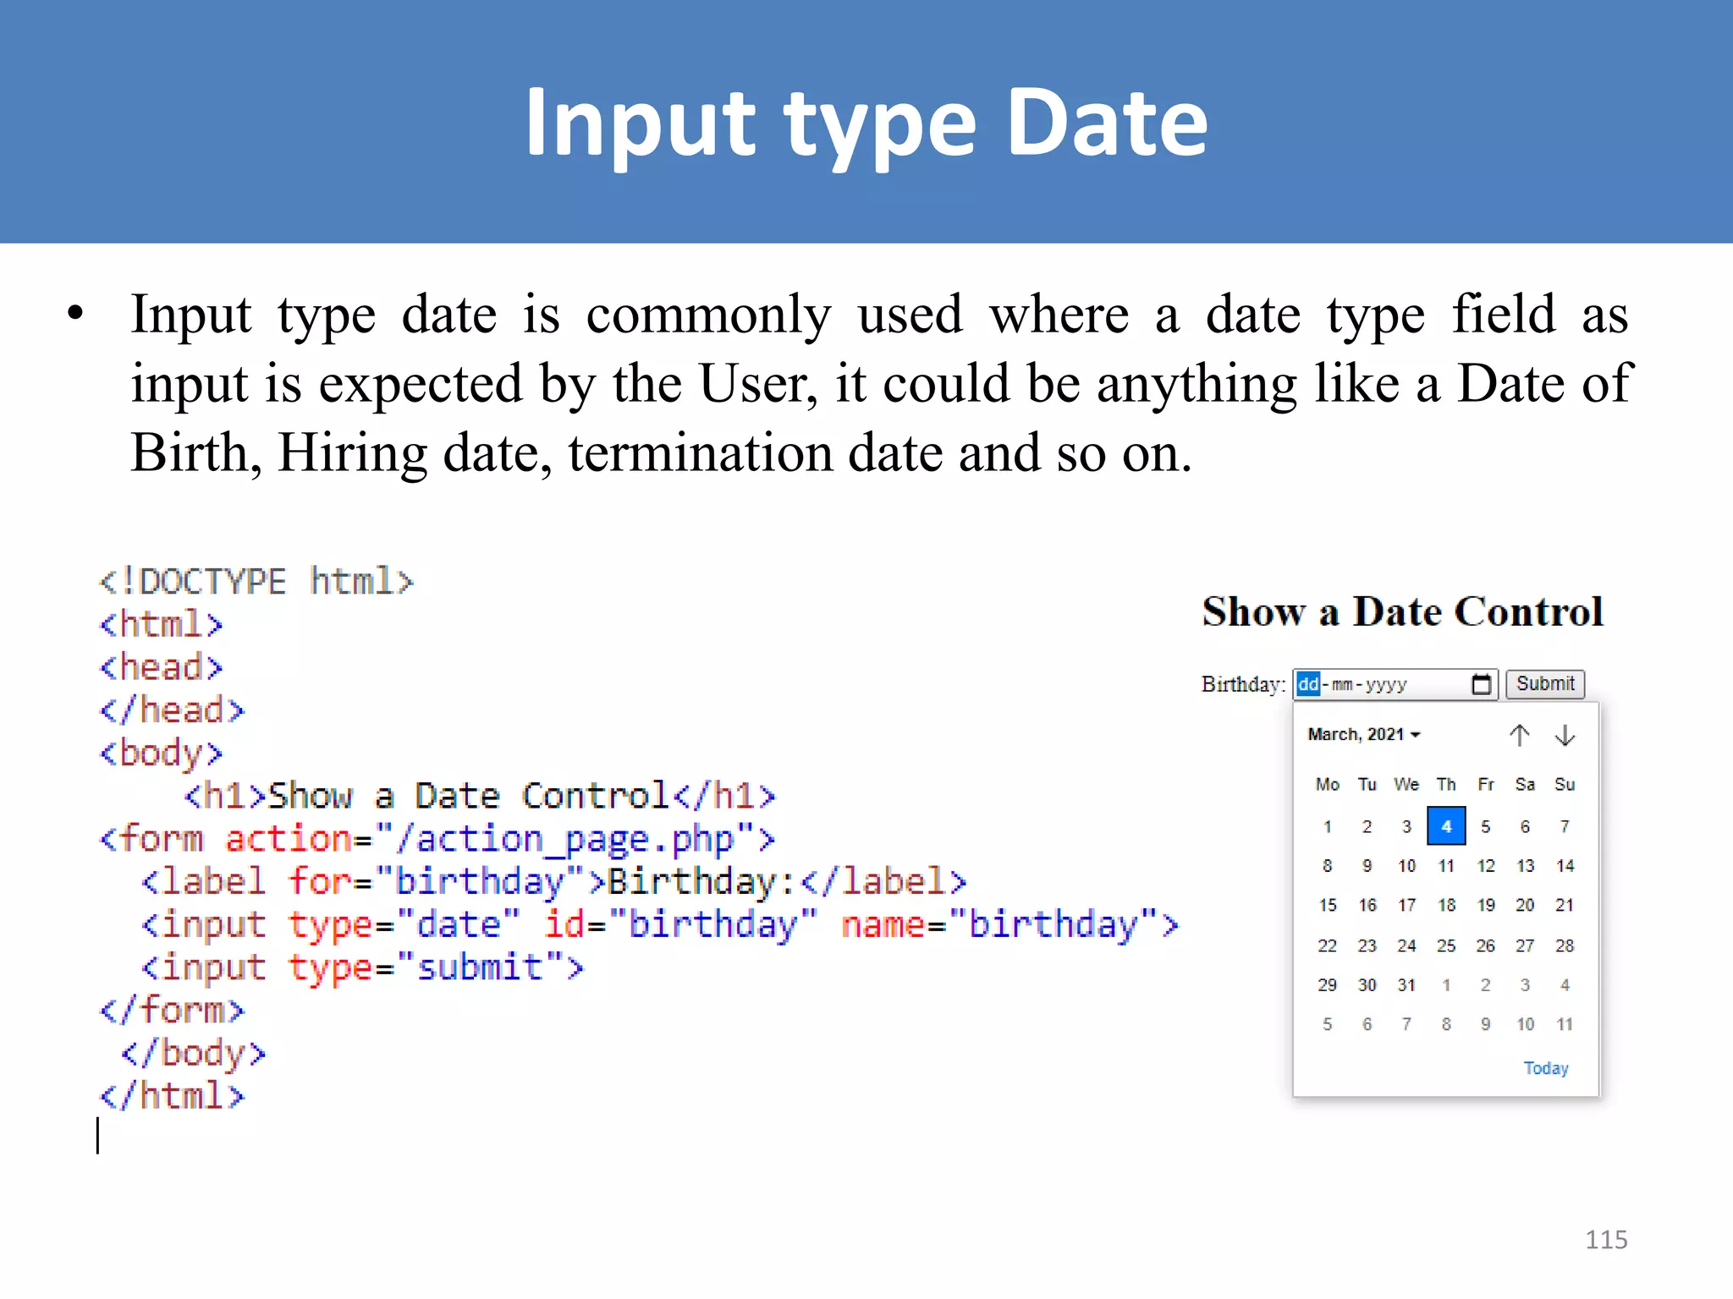The height and width of the screenshot is (1299, 1733).
Task: Select March 22 in the calendar
Action: click(x=1328, y=945)
